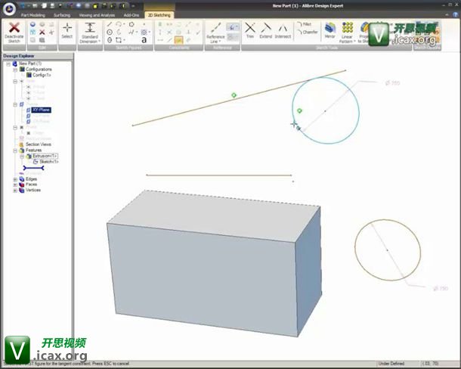This screenshot has height=369, width=461.
Task: Open the Arc tool dropdown arrow
Action: (124, 24)
